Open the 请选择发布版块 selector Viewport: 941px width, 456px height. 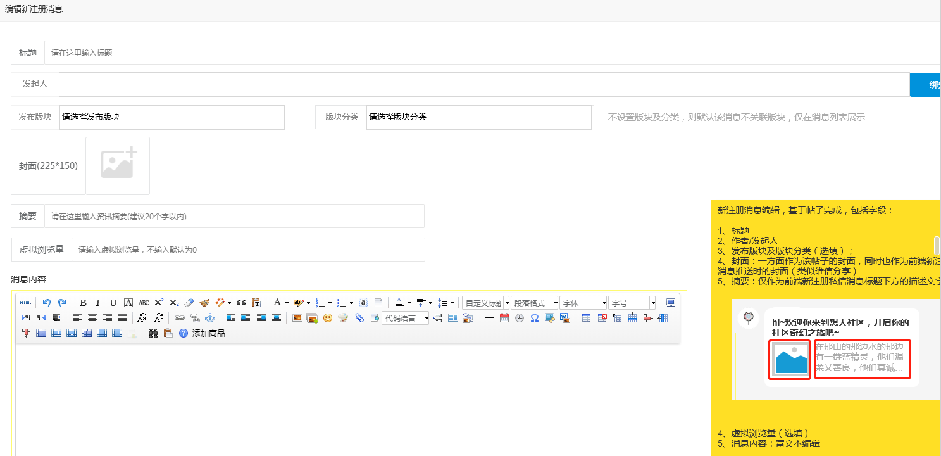[x=172, y=117]
